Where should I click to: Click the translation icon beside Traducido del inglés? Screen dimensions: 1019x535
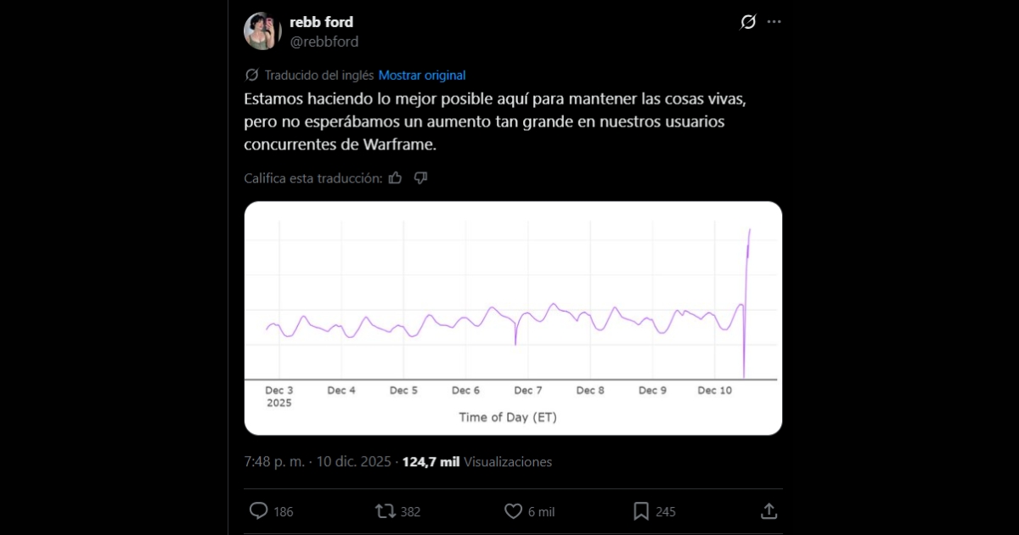pyautogui.click(x=251, y=75)
